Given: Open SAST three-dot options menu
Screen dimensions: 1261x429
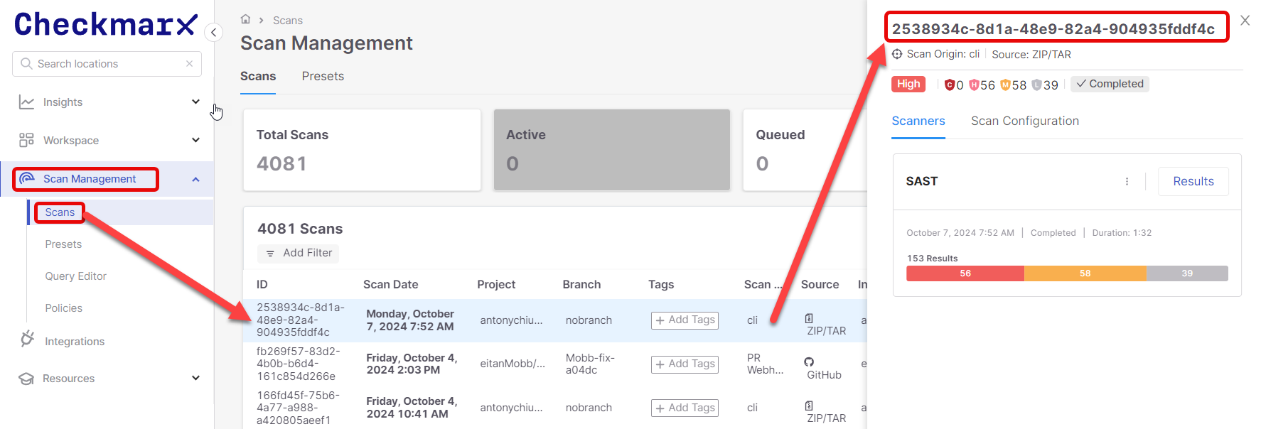Looking at the screenshot, I should [1127, 182].
